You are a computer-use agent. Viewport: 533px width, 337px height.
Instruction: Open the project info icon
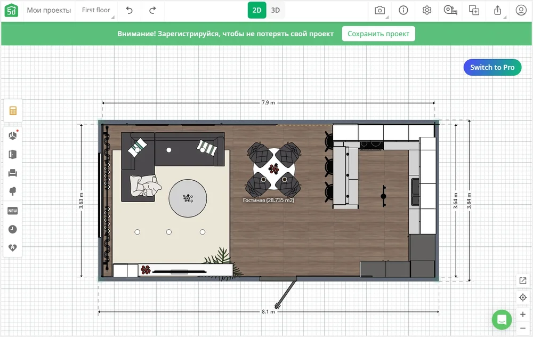tap(403, 10)
